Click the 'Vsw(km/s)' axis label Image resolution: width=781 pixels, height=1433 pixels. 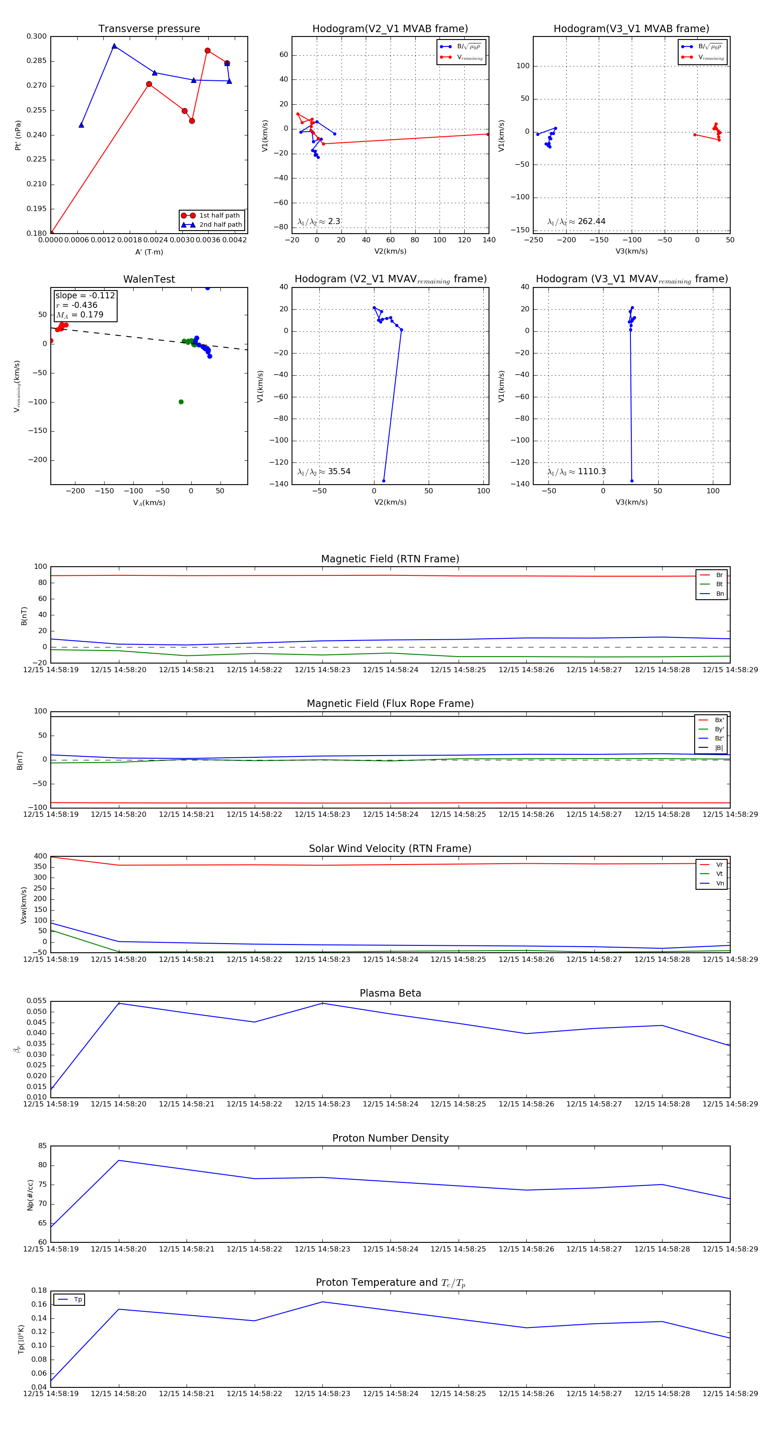23,905
